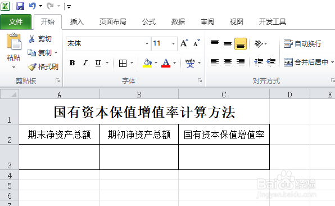Switch to the 公式 tab
Screen dimensions: 335x206
point(149,22)
